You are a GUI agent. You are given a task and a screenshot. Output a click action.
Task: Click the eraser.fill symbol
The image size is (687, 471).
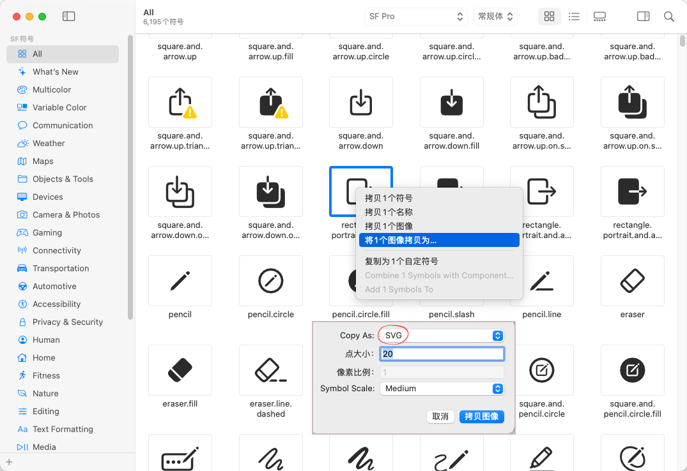coord(180,370)
